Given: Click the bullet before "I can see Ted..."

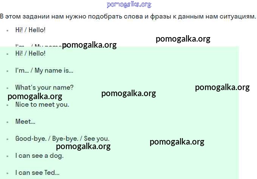Looking at the screenshot, I should [x=7, y=173].
